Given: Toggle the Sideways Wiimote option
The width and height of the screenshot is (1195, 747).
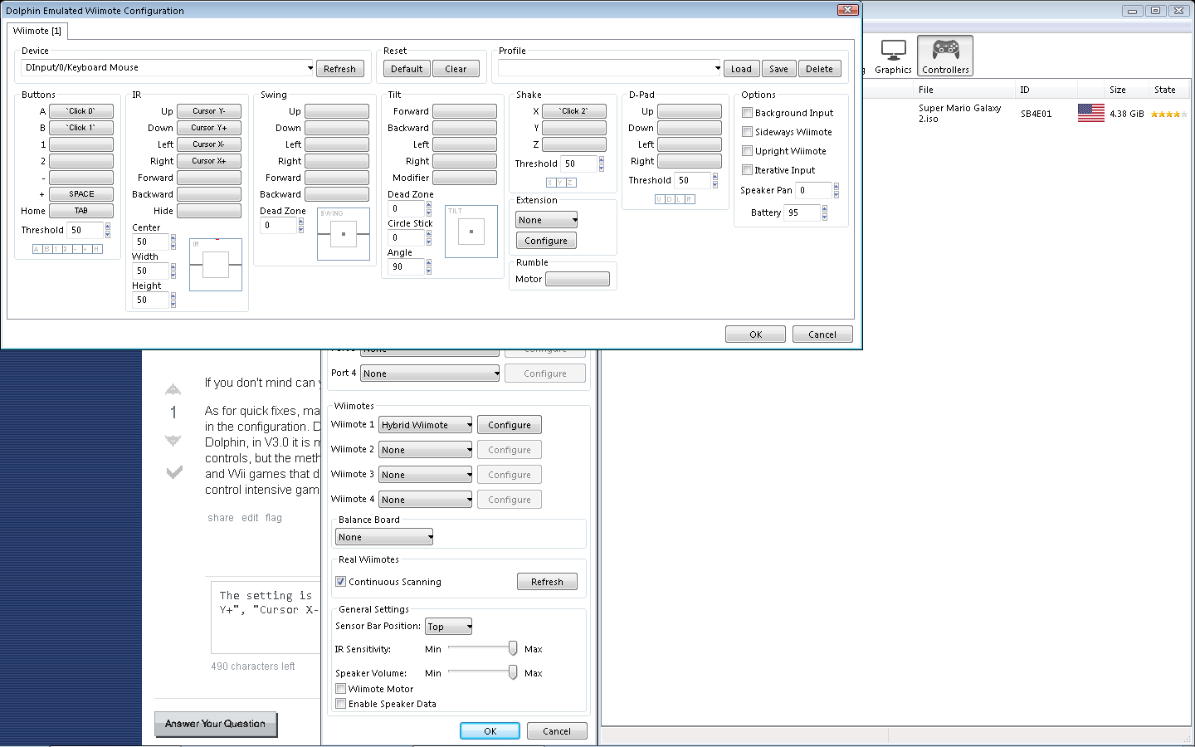Looking at the screenshot, I should pyautogui.click(x=747, y=132).
